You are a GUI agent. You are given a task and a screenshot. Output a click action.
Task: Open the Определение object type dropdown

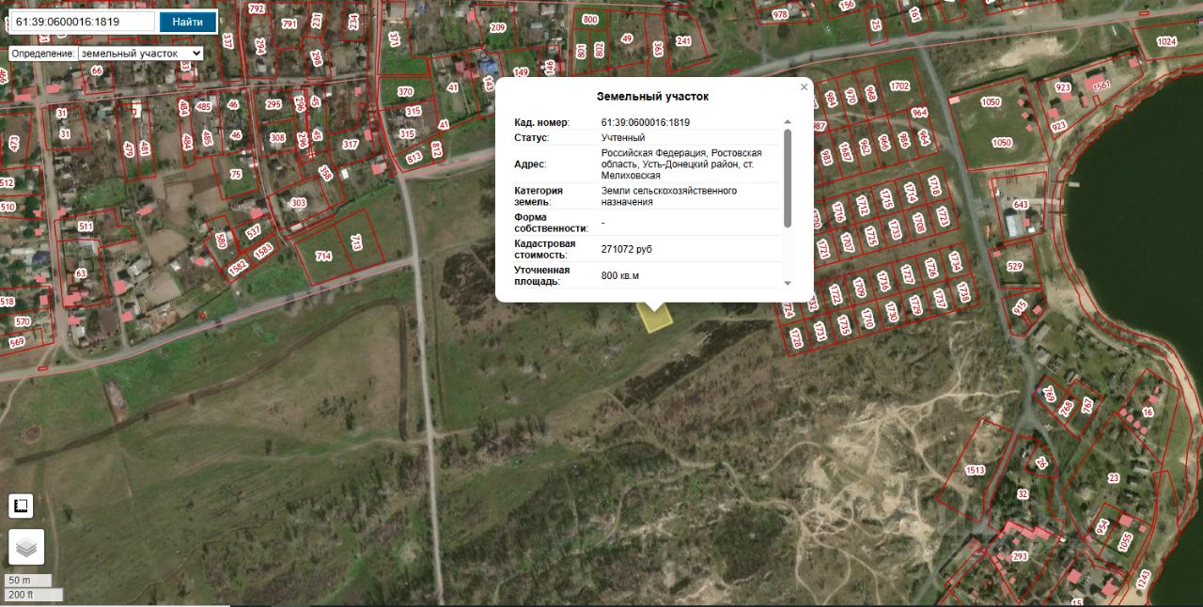tap(141, 54)
